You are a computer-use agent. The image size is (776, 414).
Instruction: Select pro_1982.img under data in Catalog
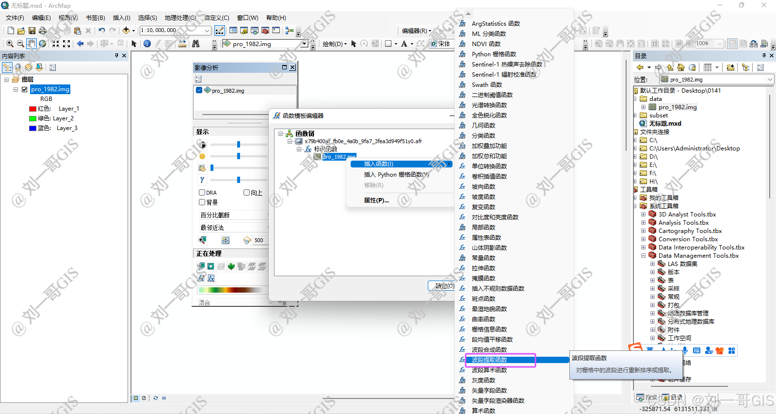677,107
